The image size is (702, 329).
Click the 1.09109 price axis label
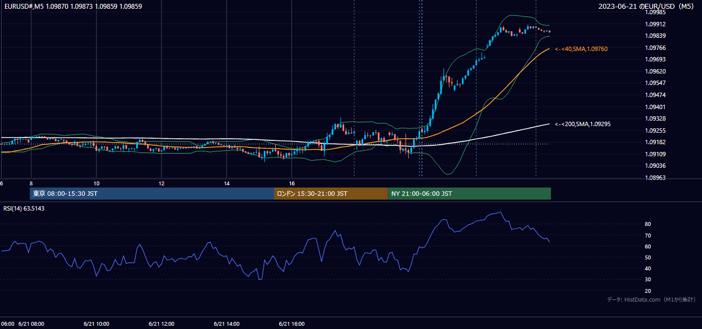point(656,154)
